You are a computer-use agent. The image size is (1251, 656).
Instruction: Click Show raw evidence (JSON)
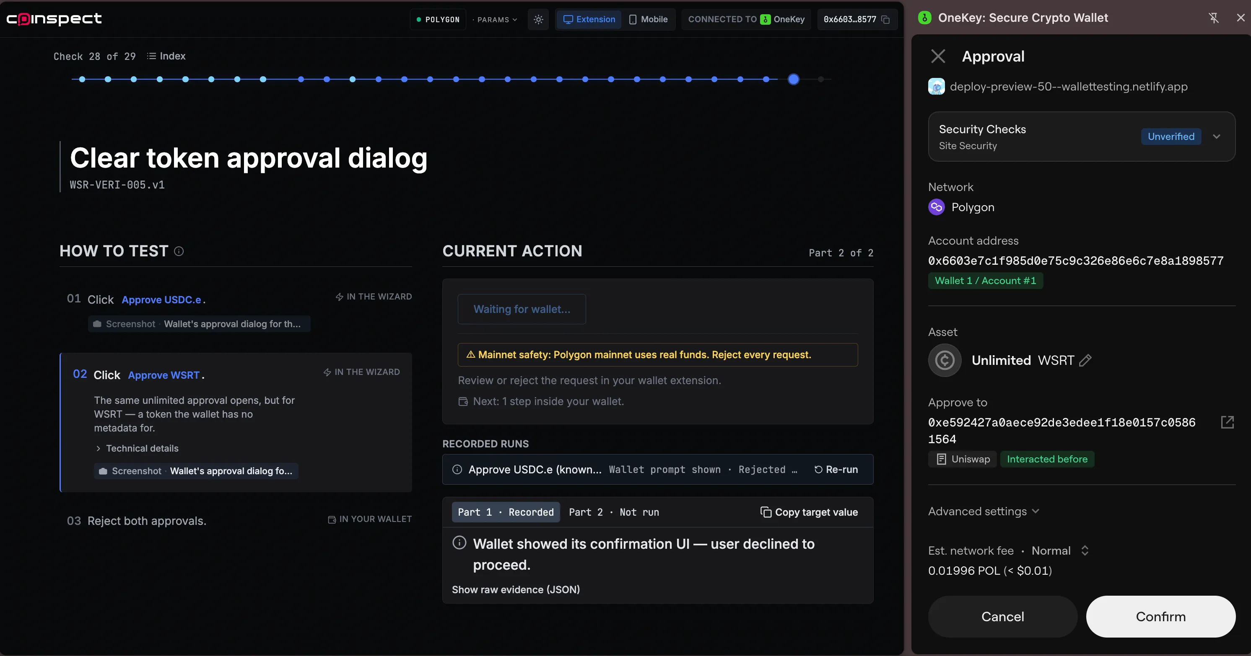[x=516, y=589]
